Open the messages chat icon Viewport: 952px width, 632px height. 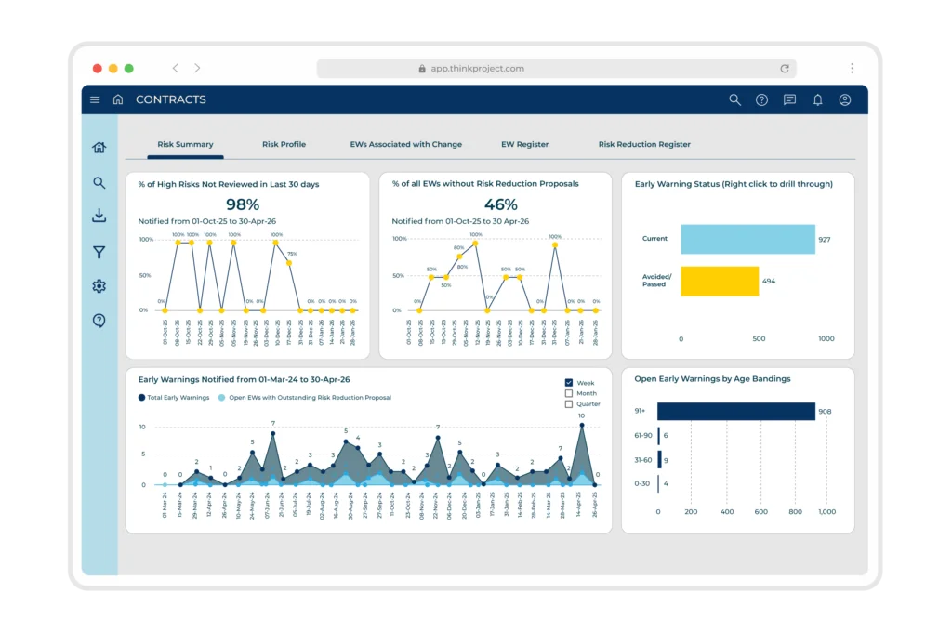pyautogui.click(x=789, y=99)
